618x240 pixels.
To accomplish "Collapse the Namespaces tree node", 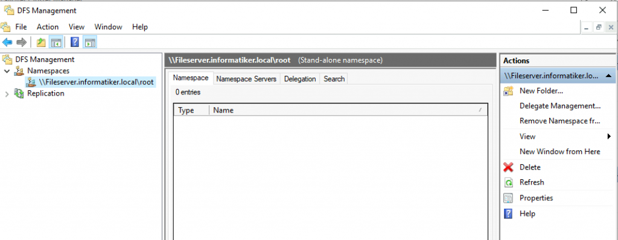I will [7, 71].
